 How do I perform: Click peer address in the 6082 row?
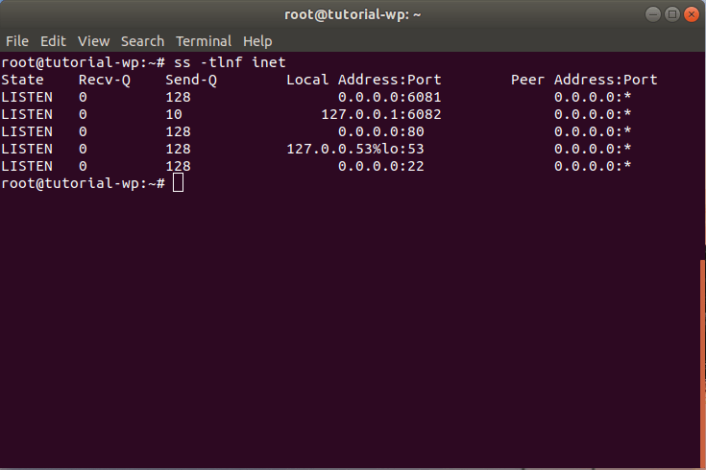[x=593, y=114]
